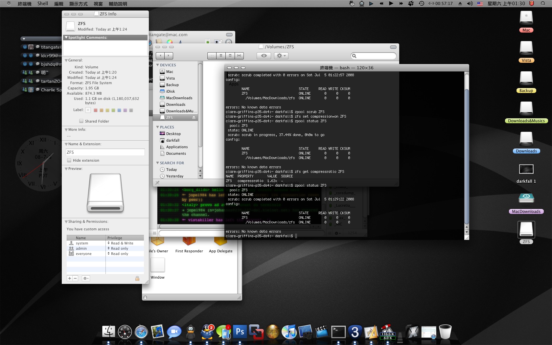The image size is (552, 345).
Task: Switch Finder to Cover Flow view
Action: (x=239, y=56)
